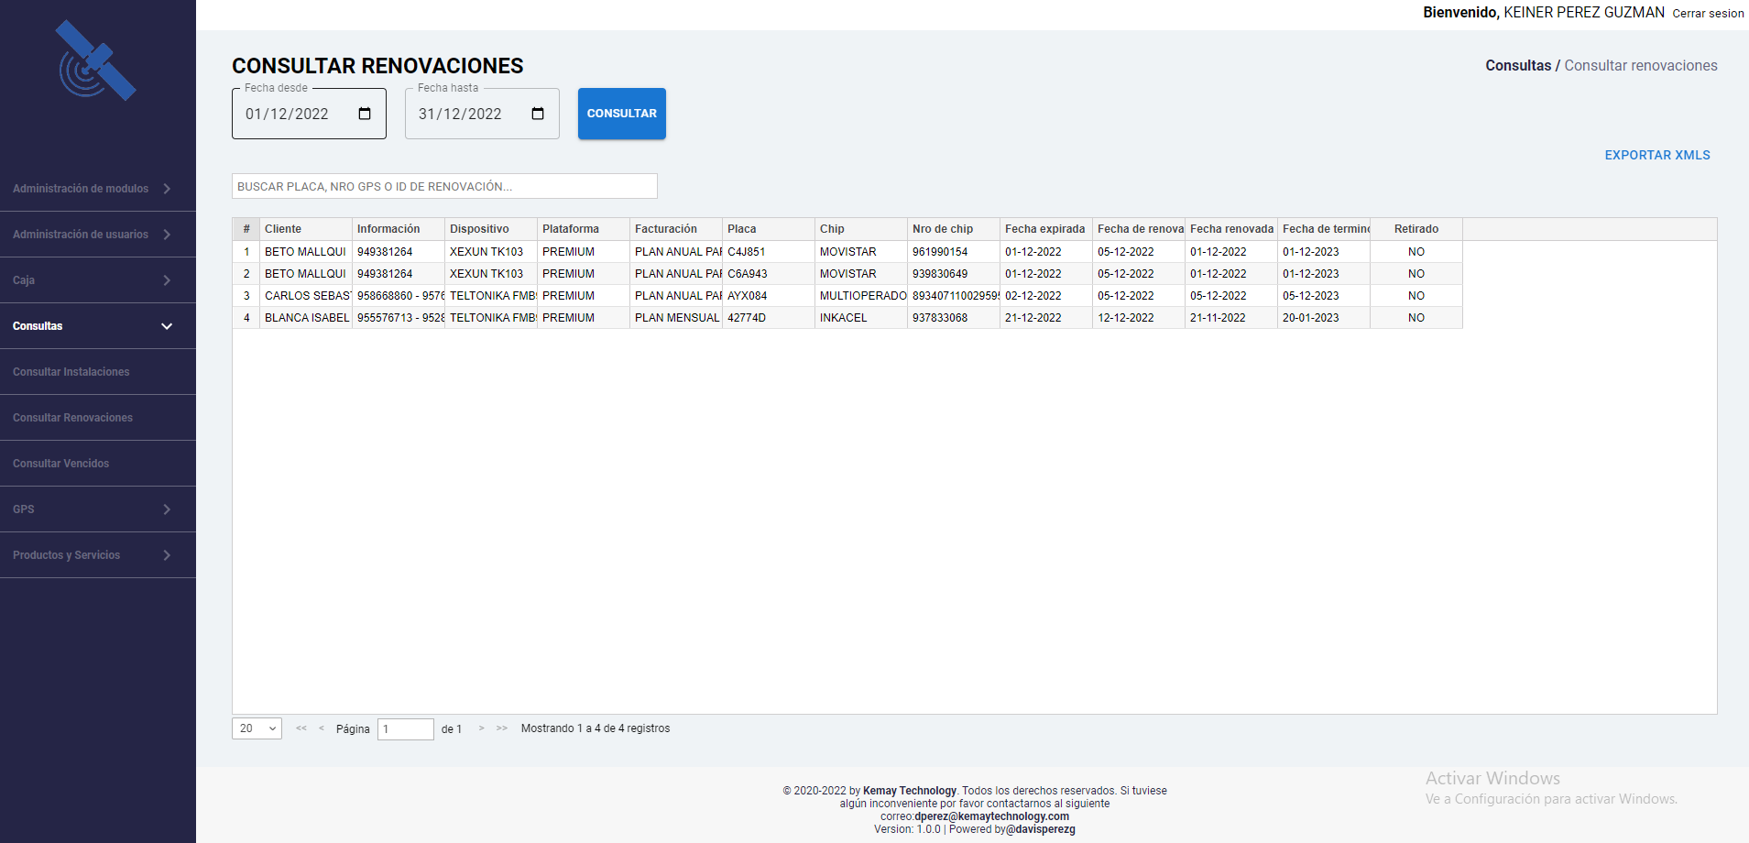Screen dimensions: 1749x843
Task: Focus the buscar placa search field
Action: pos(444,186)
